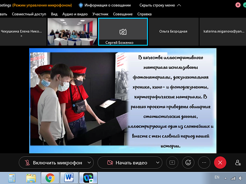The width and height of the screenshot is (246, 184).
Task: Turn on camera with Начать видео
Action: click(127, 163)
